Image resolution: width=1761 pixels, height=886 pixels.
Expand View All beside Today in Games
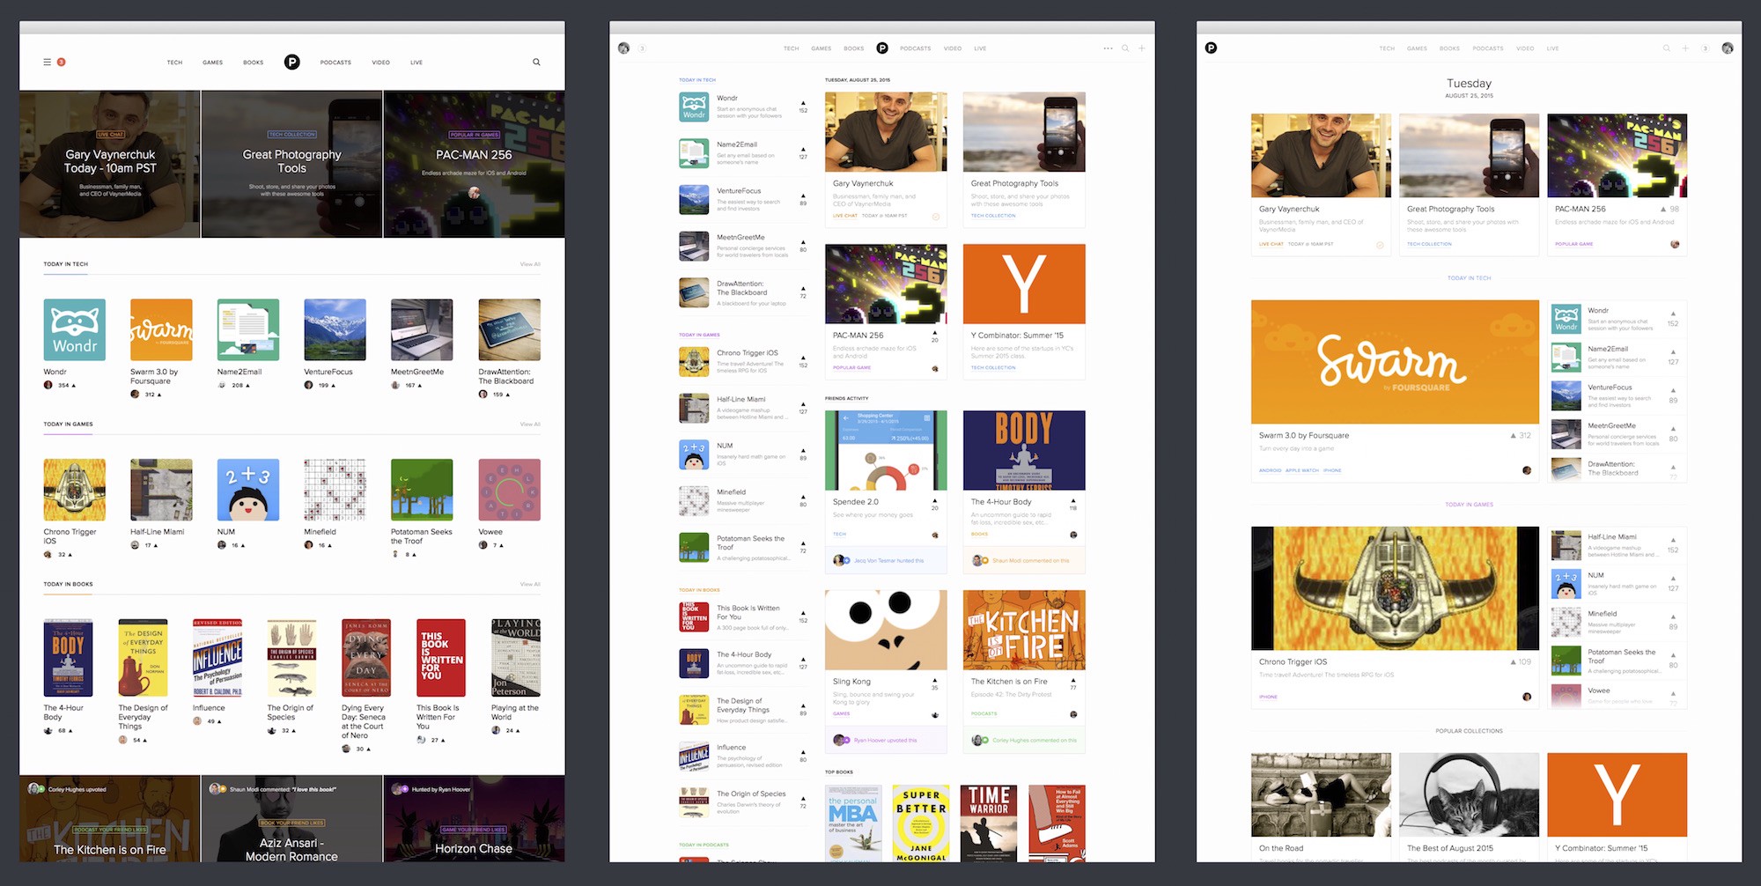530,425
